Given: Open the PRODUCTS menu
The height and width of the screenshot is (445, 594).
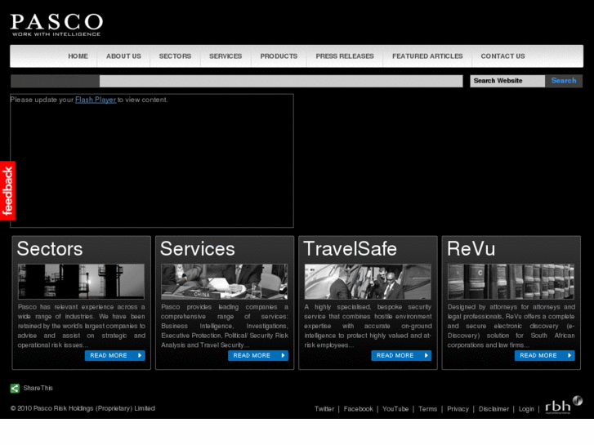Looking at the screenshot, I should click(x=279, y=56).
